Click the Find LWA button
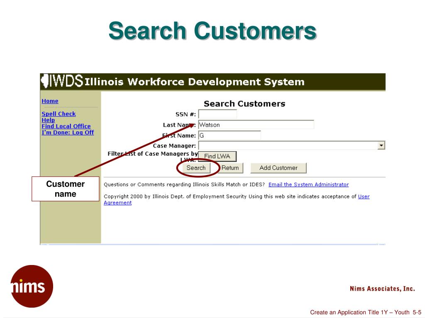Image resolution: width=425 pixels, height=318 pixels. (x=217, y=156)
